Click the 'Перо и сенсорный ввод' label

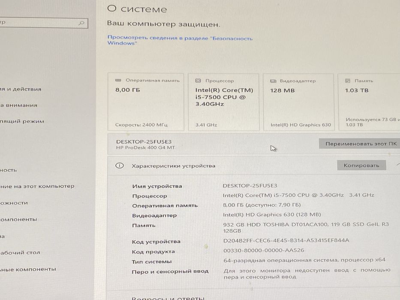coord(170,271)
